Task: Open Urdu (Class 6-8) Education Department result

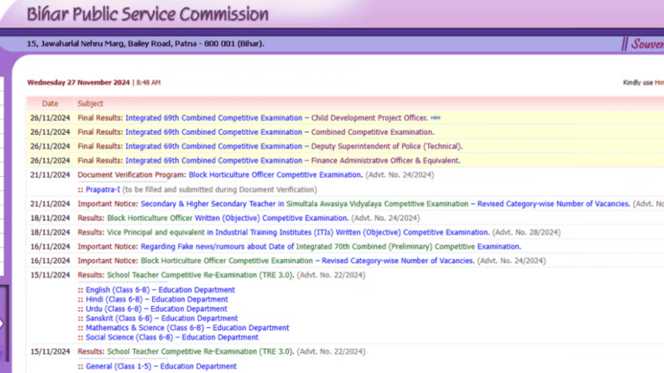Action: pos(156,309)
